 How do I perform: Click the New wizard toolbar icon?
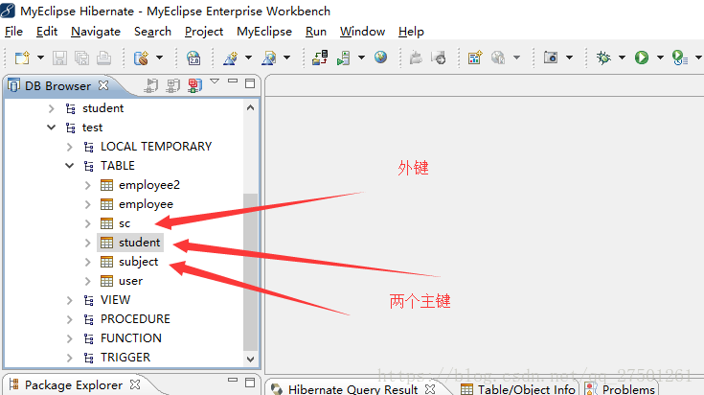click(22, 58)
